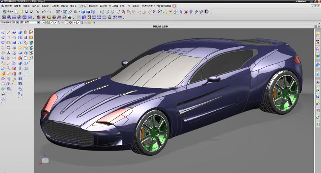Viewport: 321px width, 173px height.
Task: Open the GC 工具箱 (GC Toolbox) menu
Action: click(x=114, y=6)
